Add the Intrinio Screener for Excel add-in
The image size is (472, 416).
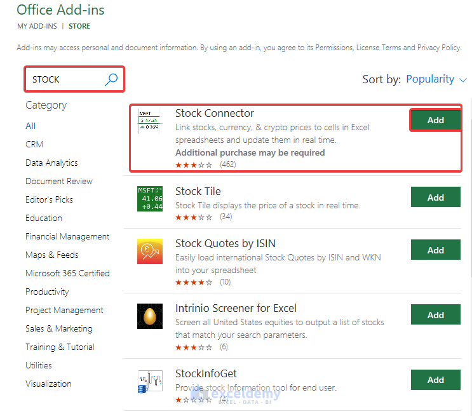click(x=435, y=315)
